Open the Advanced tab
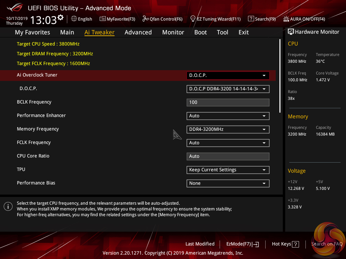 [x=138, y=32]
